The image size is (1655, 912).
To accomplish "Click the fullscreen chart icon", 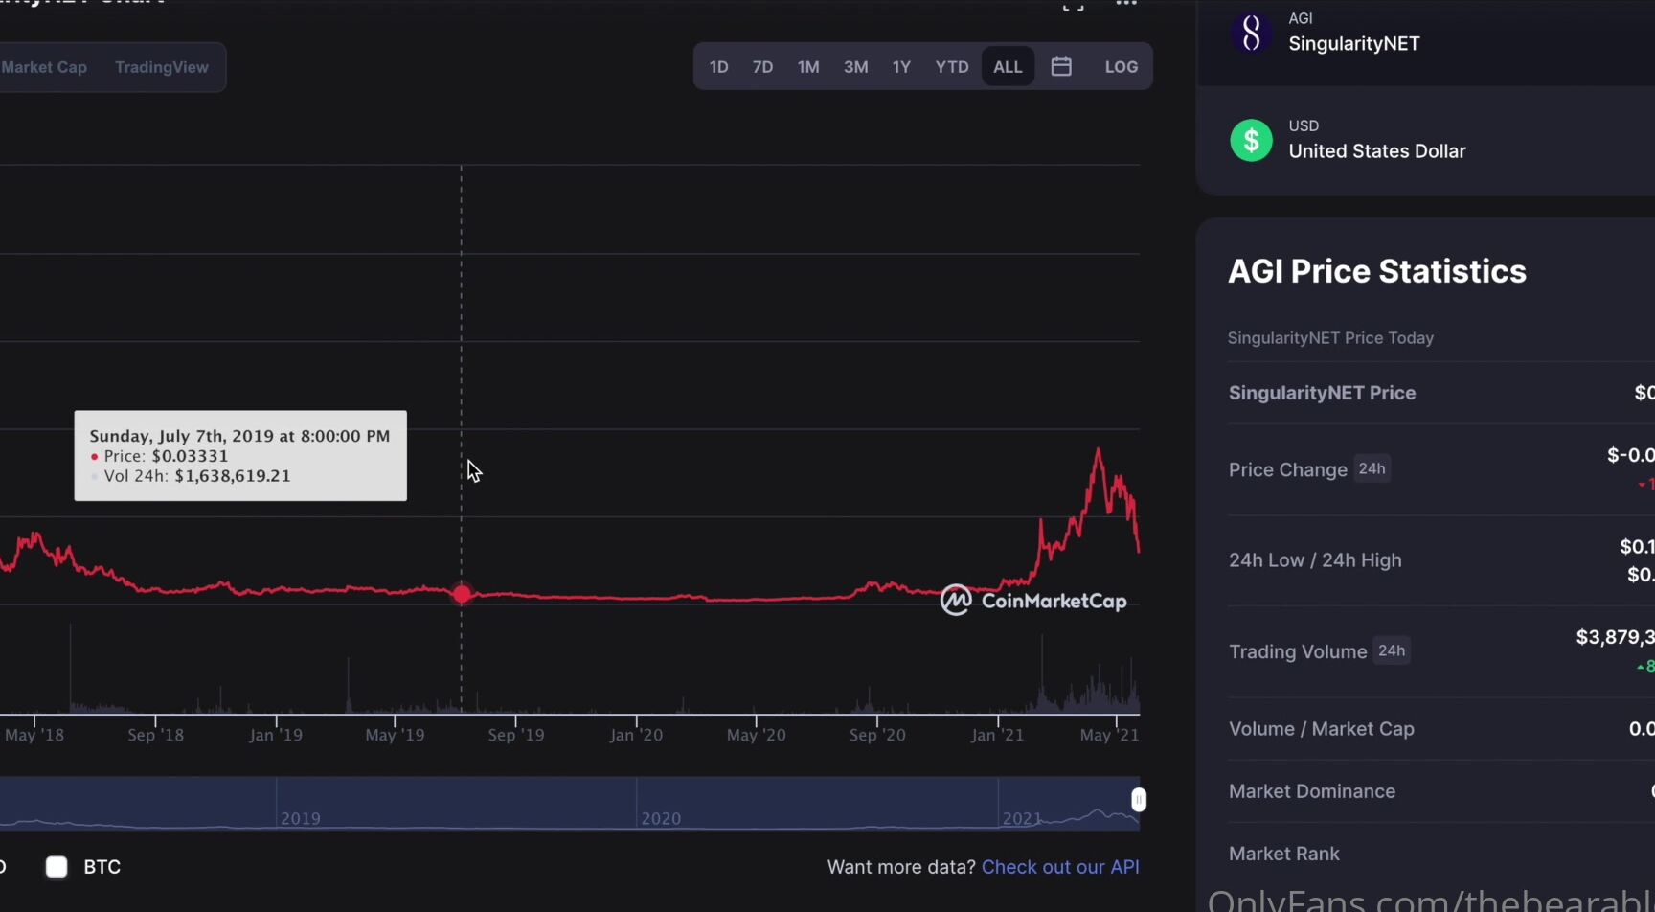I will coord(1074,6).
